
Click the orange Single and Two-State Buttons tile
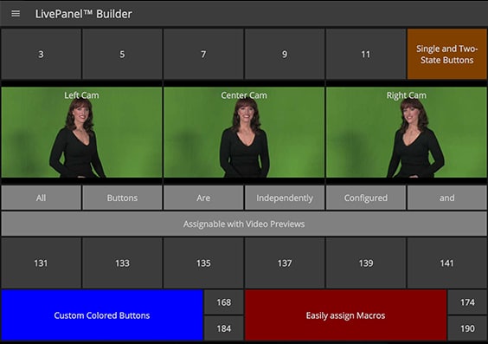click(x=447, y=54)
